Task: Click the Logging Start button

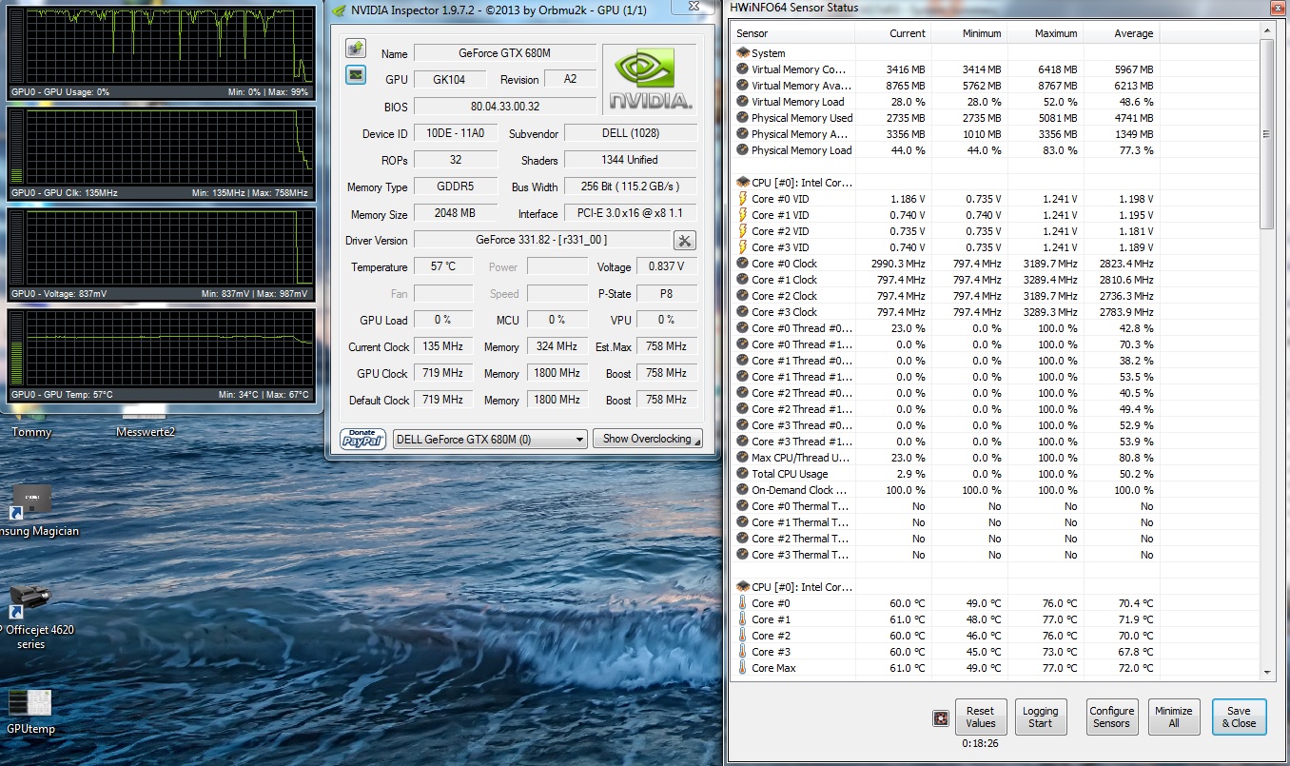Action: [x=1041, y=717]
